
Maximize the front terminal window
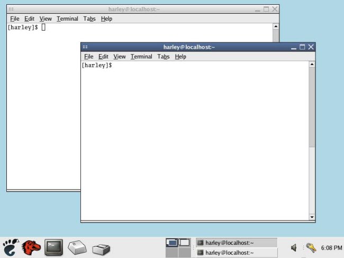[x=302, y=47]
